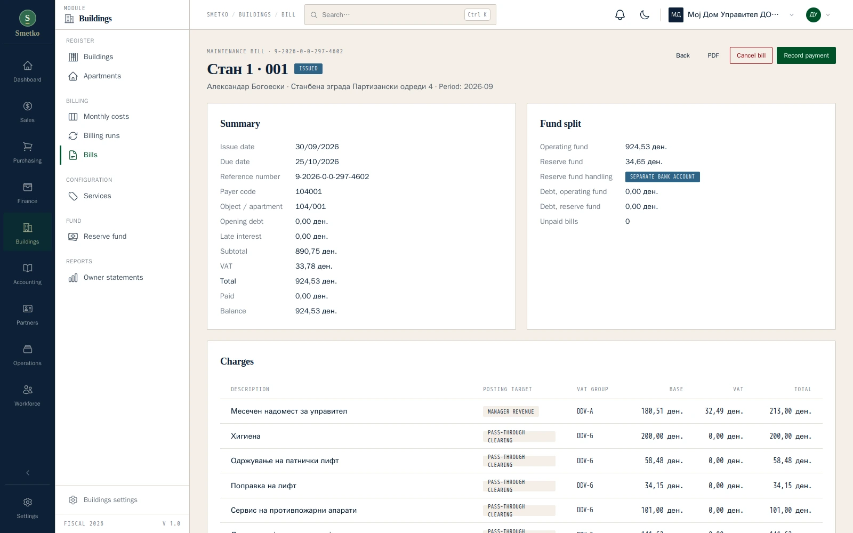Click Separate bank account badge
Viewport: 853px width, 533px height.
click(x=662, y=177)
